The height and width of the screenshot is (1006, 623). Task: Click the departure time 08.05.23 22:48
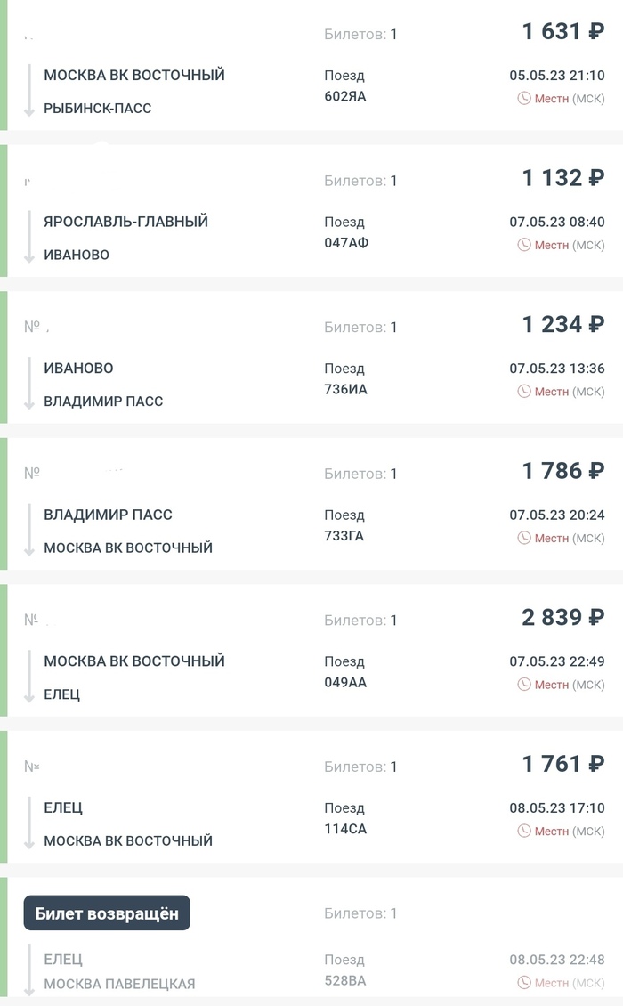pyautogui.click(x=556, y=960)
